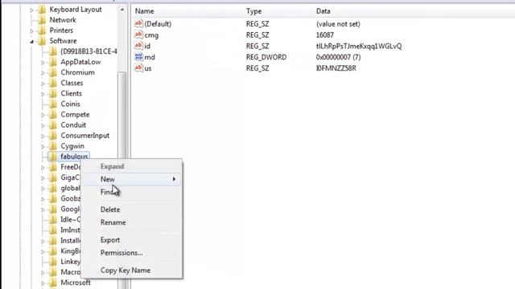The width and height of the screenshot is (515, 289).
Task: Click the data value 0x00000007 (7)
Action: pyautogui.click(x=338, y=57)
